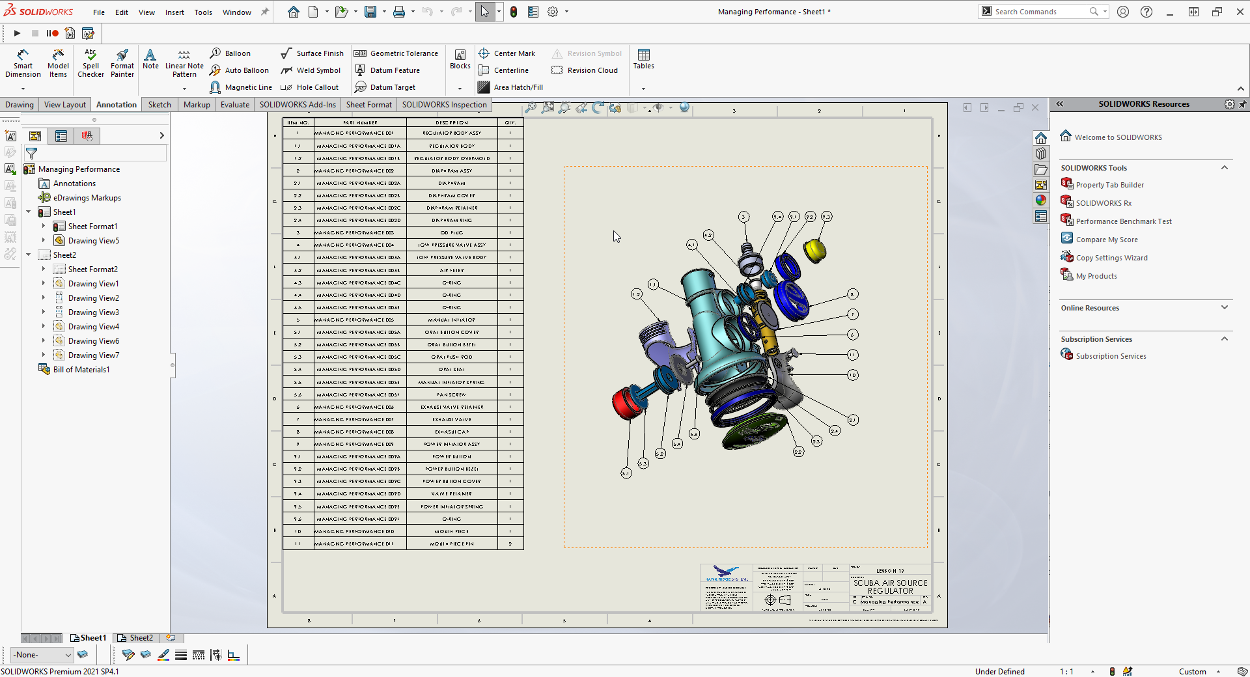The width and height of the screenshot is (1250, 677).
Task: Collapse the Sheet2 tree node
Action: click(29, 255)
